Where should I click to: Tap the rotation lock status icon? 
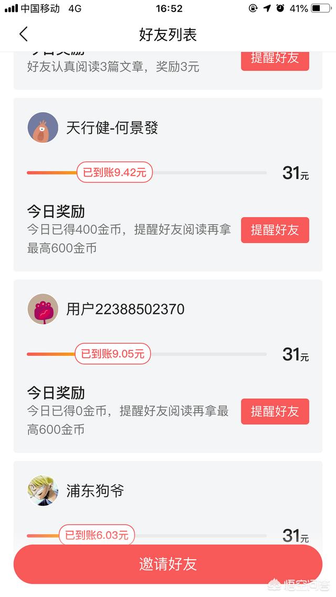click(254, 8)
